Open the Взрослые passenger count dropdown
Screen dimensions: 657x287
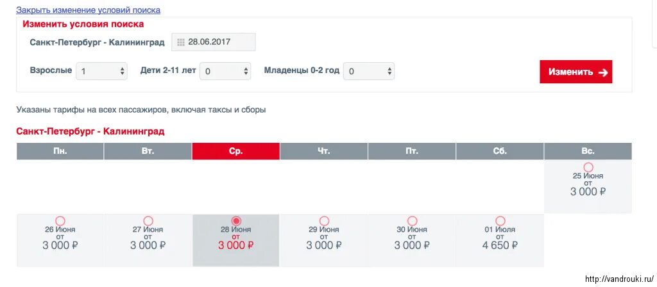click(101, 71)
